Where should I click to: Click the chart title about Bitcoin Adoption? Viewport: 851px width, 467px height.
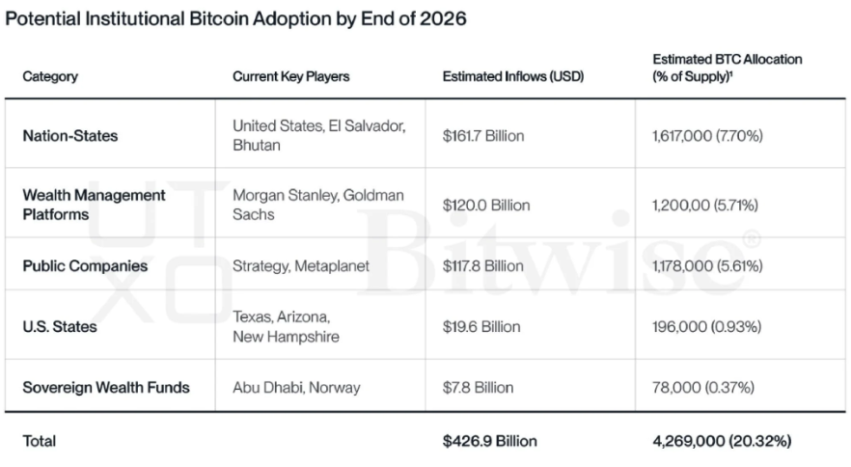(236, 20)
